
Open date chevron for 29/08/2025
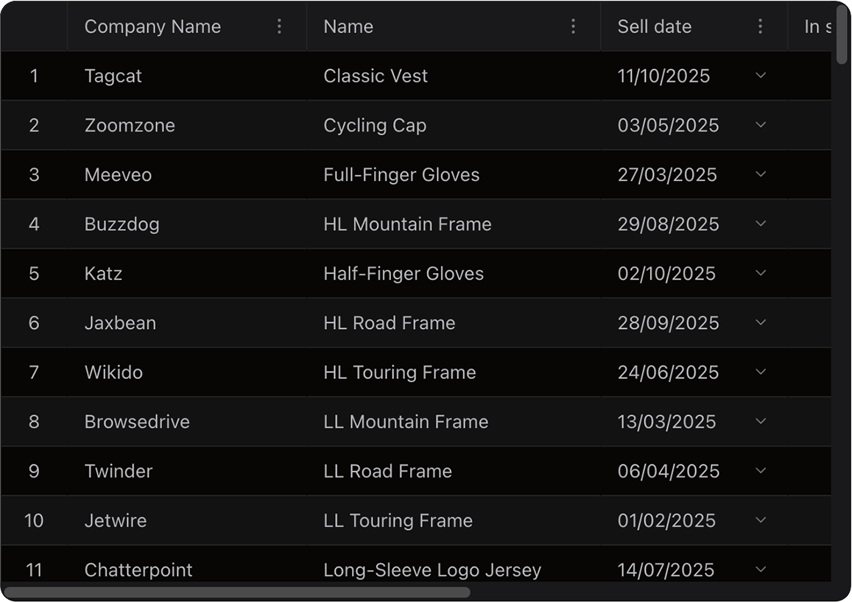tap(761, 224)
